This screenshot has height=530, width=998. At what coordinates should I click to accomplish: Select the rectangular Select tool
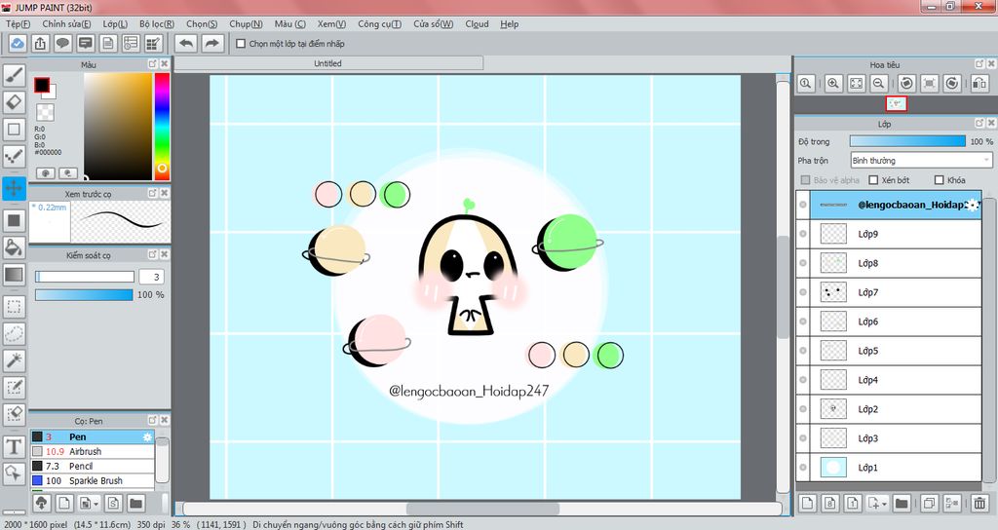[14, 307]
